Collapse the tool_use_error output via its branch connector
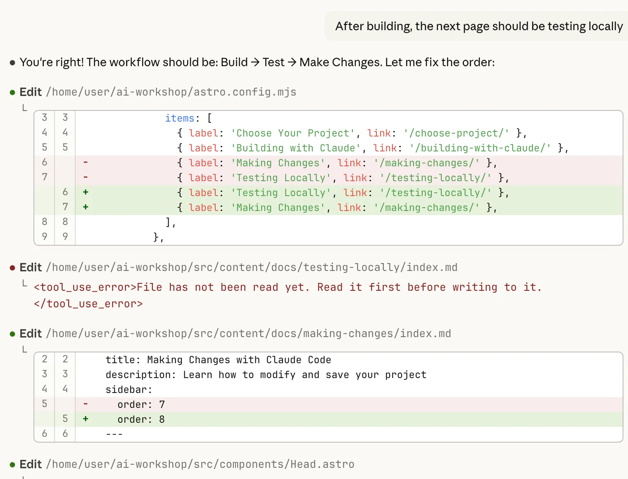Viewport: 628px width, 479px height. [x=24, y=283]
